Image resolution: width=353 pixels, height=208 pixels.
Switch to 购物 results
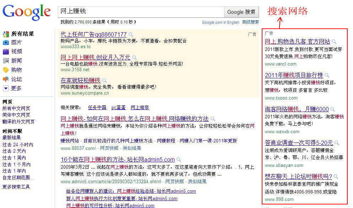tap(17, 70)
